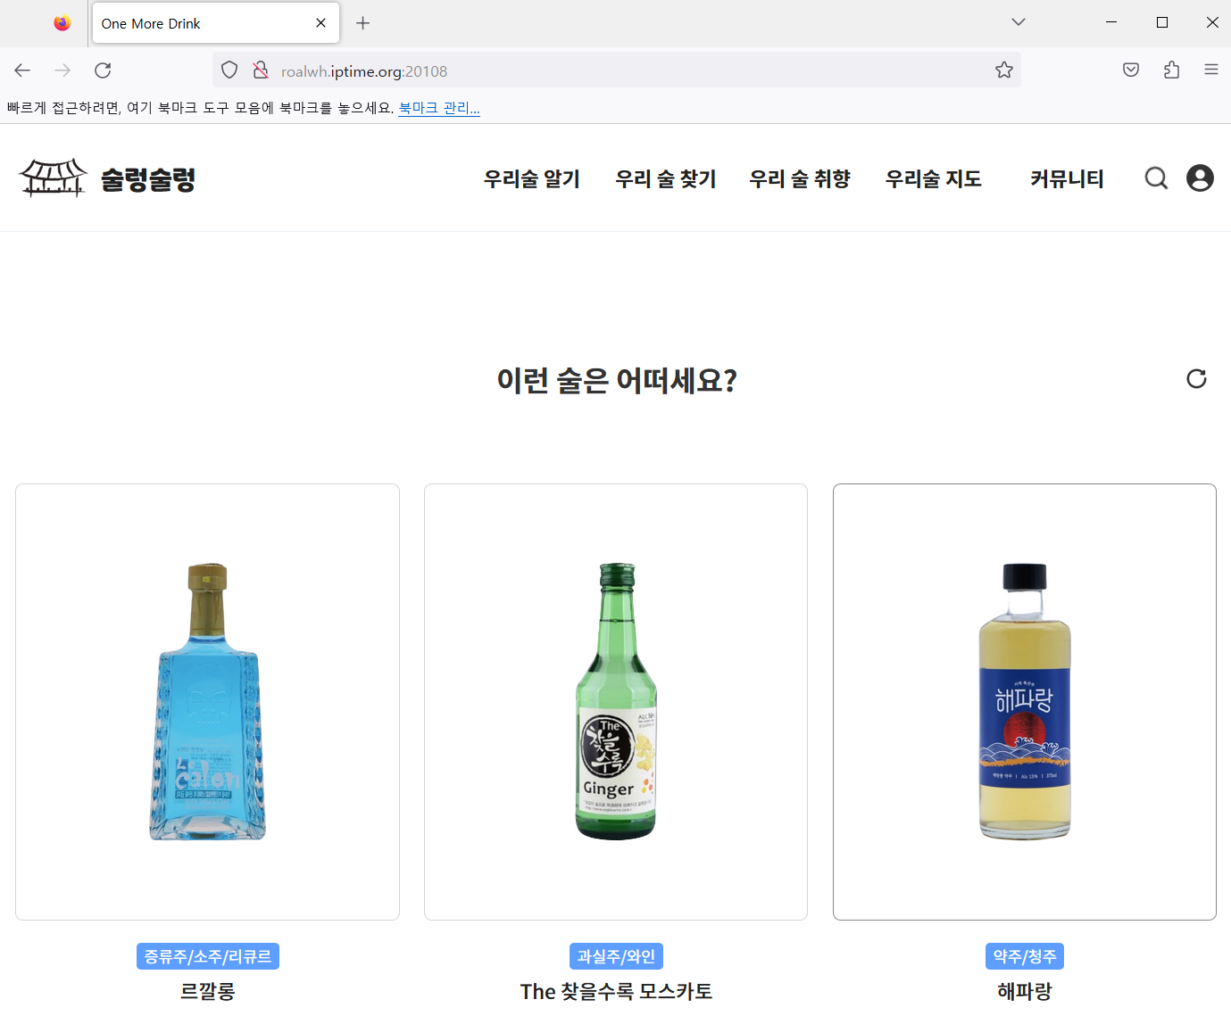Click the 약주/청주 category tag
The width and height of the screenshot is (1231, 1016).
(1025, 956)
